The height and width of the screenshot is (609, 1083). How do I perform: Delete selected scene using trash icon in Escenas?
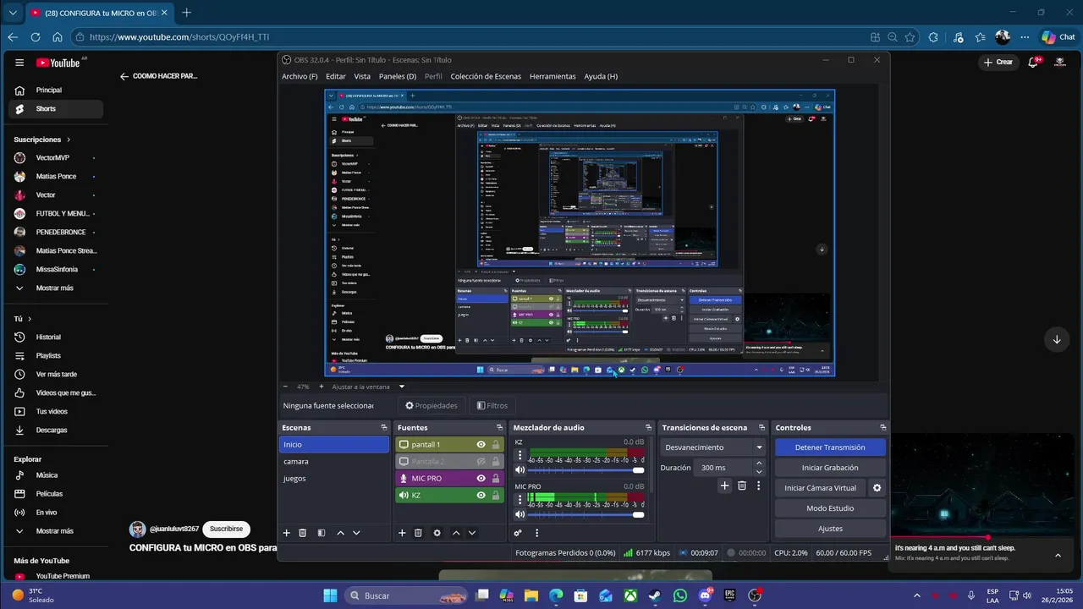point(302,533)
